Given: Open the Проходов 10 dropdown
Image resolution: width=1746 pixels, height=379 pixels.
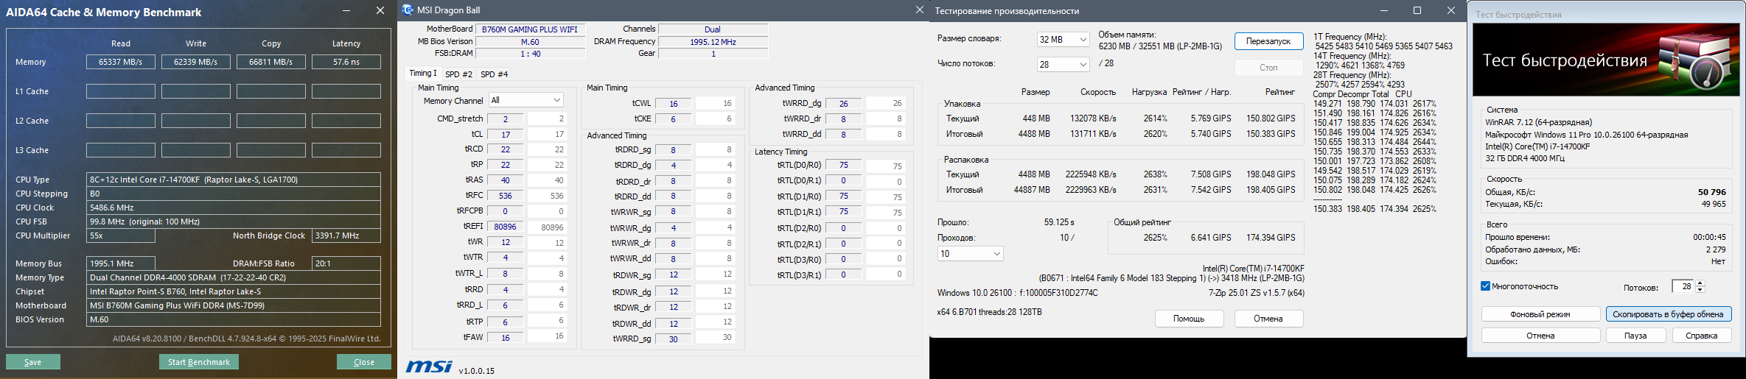Looking at the screenshot, I should click(x=970, y=254).
